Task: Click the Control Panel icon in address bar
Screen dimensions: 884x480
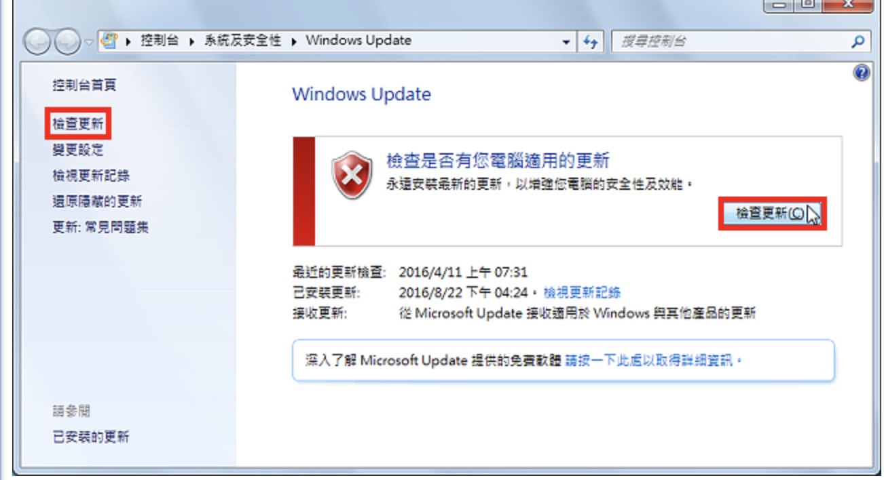Action: tap(109, 41)
